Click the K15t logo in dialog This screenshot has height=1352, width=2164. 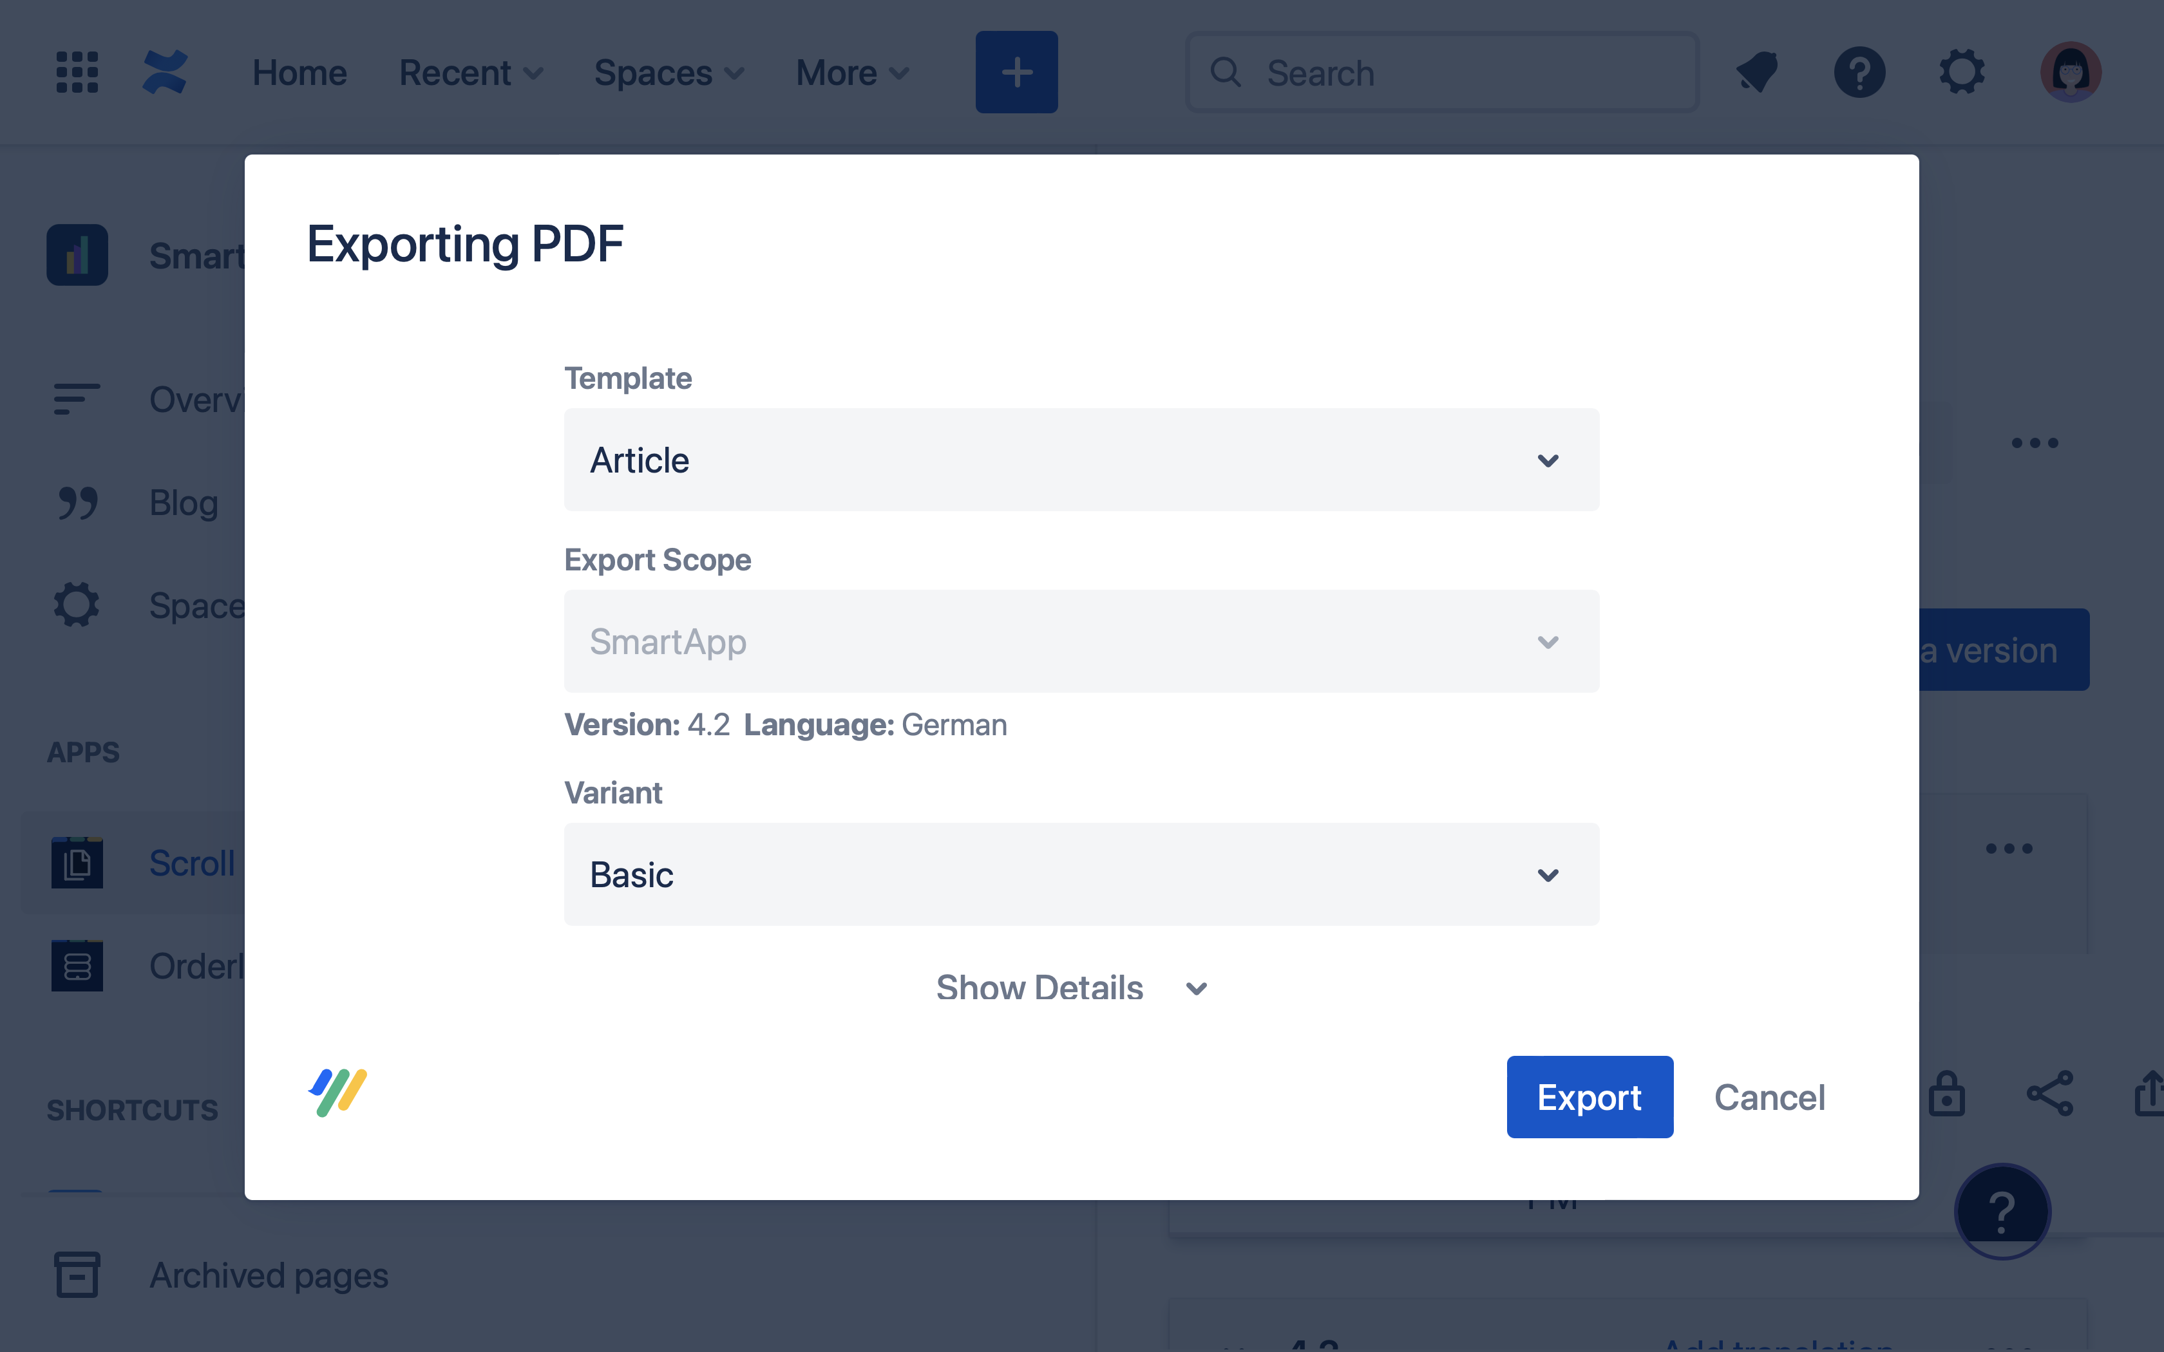[x=338, y=1092]
